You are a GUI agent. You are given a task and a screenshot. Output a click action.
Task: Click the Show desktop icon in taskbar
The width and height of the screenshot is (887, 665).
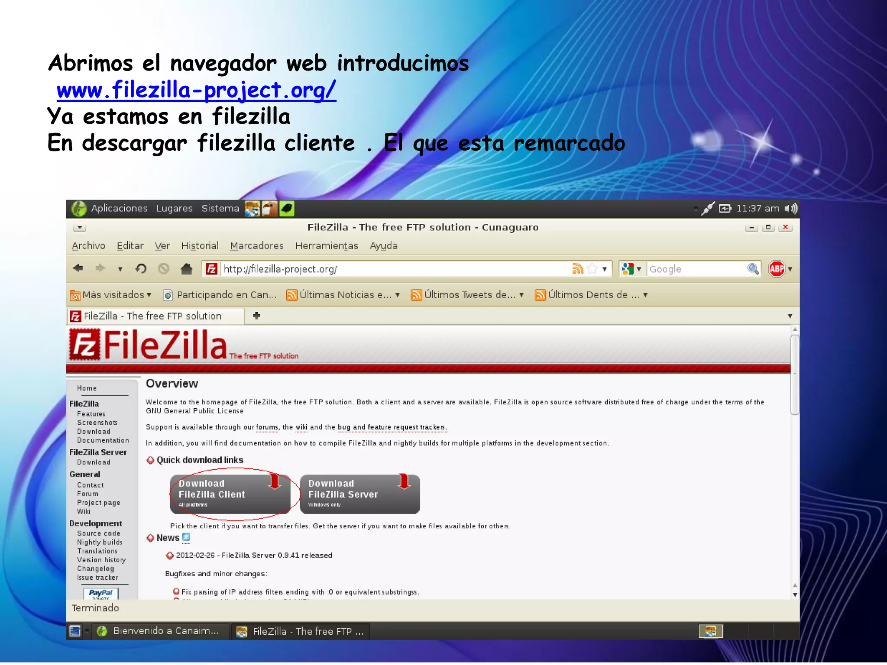pos(75,631)
